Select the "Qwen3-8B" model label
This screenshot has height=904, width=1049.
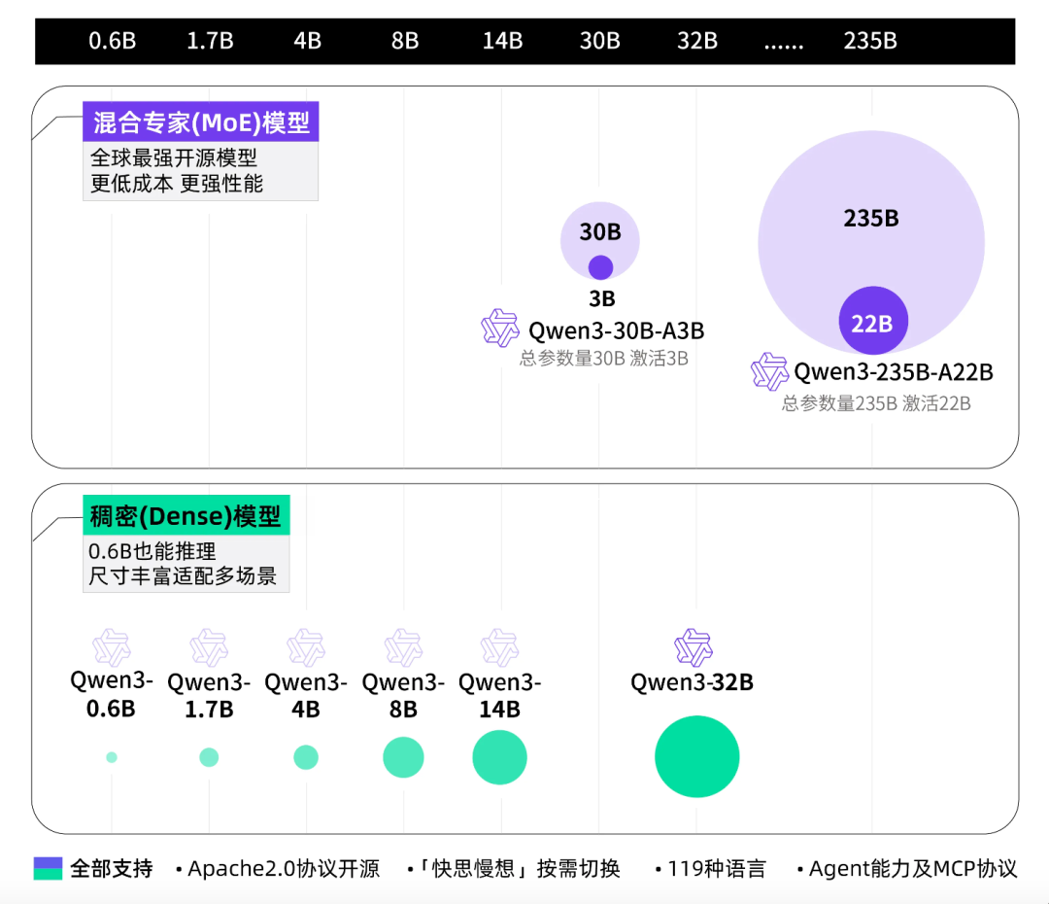403,696
